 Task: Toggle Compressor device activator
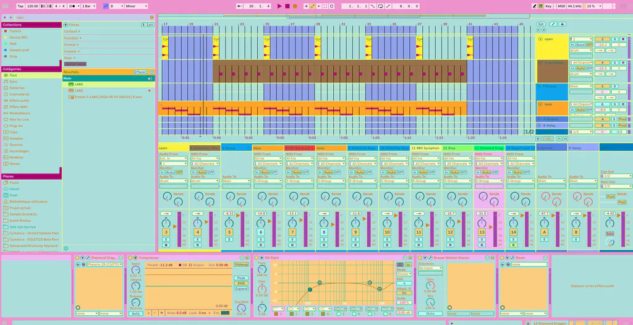click(130, 258)
